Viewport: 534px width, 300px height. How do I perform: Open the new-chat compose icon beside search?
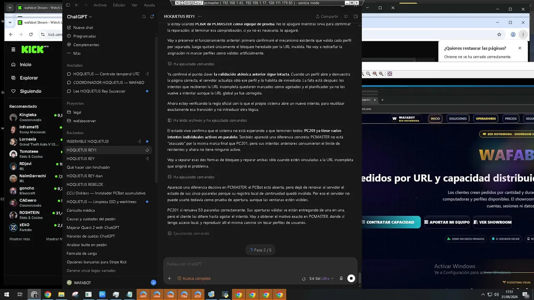point(152,17)
